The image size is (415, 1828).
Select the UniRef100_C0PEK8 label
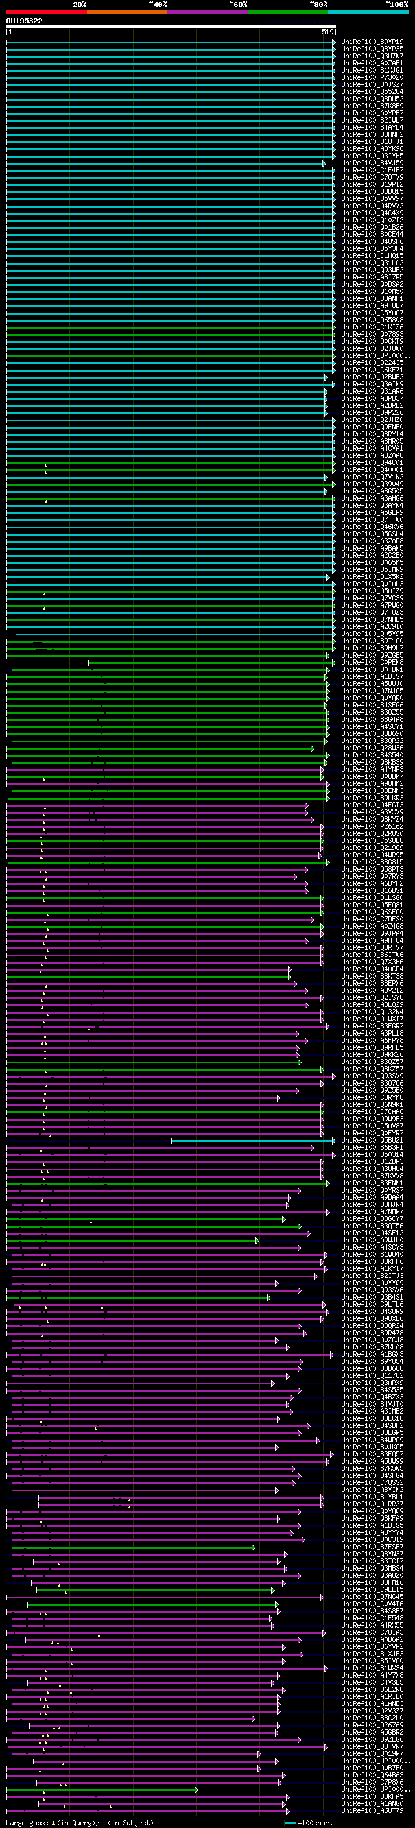pyautogui.click(x=372, y=662)
